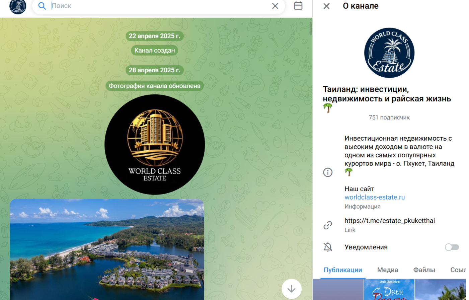Switch to the Публикации tab
This screenshot has width=469, height=300.
point(343,270)
